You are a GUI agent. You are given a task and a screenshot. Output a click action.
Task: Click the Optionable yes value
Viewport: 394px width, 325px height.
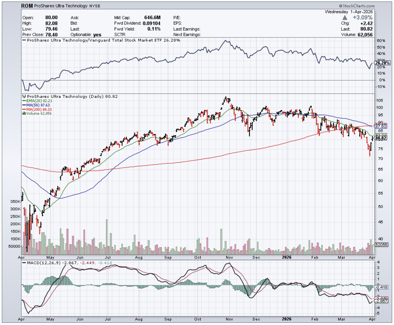[x=97, y=35]
